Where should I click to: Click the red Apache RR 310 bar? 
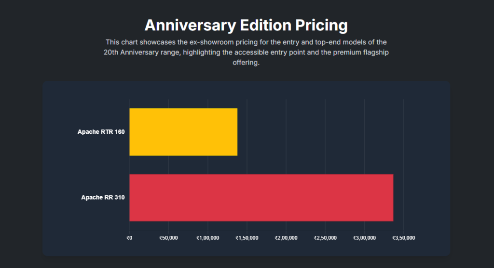click(x=261, y=197)
